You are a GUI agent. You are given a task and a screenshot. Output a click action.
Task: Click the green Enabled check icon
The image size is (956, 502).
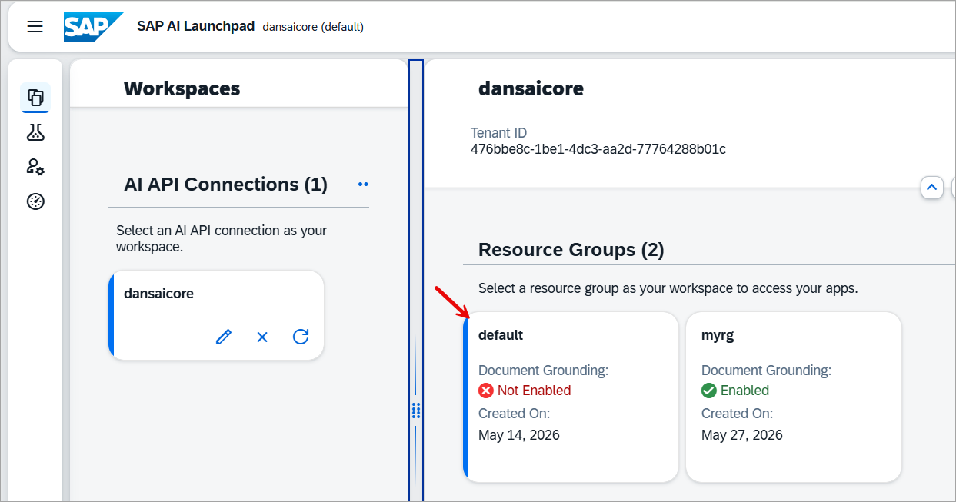(x=709, y=391)
